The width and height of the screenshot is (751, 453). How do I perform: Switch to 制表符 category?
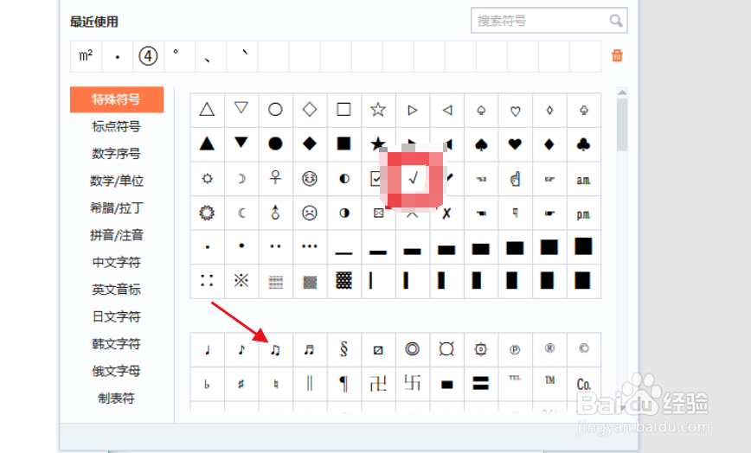coord(117,399)
